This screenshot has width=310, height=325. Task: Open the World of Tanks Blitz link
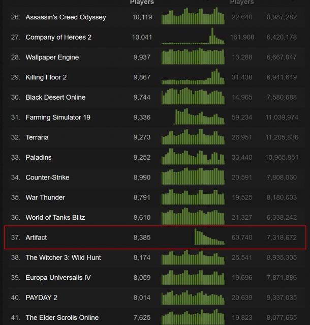pos(55,217)
